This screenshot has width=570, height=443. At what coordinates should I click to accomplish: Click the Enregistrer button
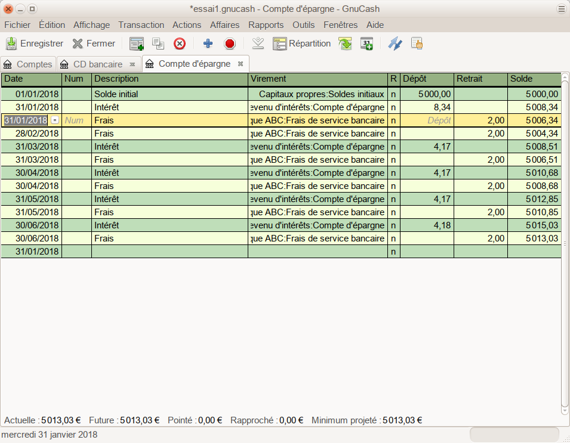(x=35, y=44)
